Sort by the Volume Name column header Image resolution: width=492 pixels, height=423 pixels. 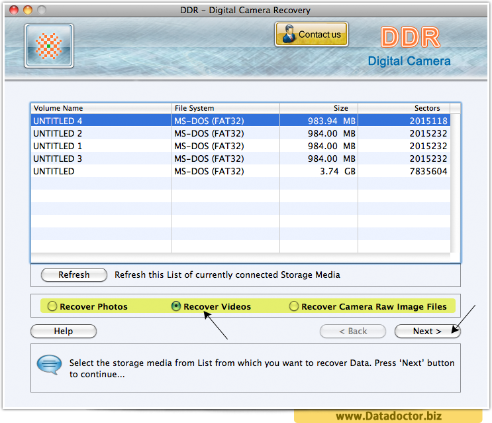pos(101,108)
